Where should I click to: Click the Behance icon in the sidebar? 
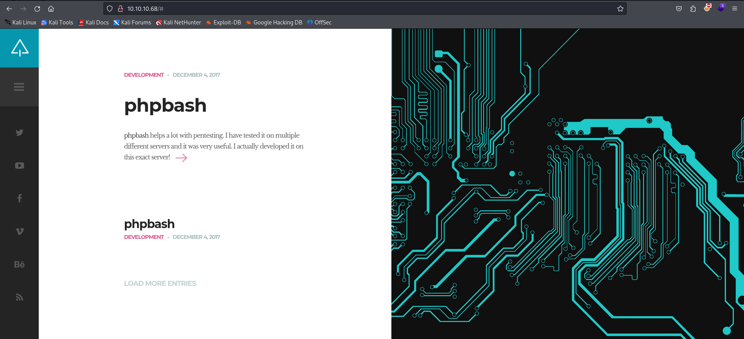pyautogui.click(x=19, y=265)
